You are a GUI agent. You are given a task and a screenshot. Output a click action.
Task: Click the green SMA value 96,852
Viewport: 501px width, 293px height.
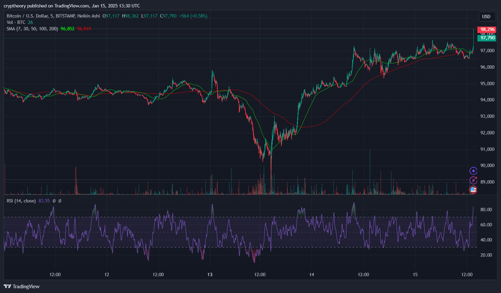(67, 29)
